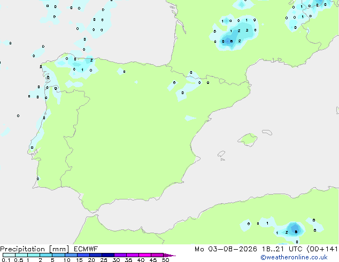339x262 pixels.
Task: Click the Mallorca island on the map
Action: pos(248,140)
